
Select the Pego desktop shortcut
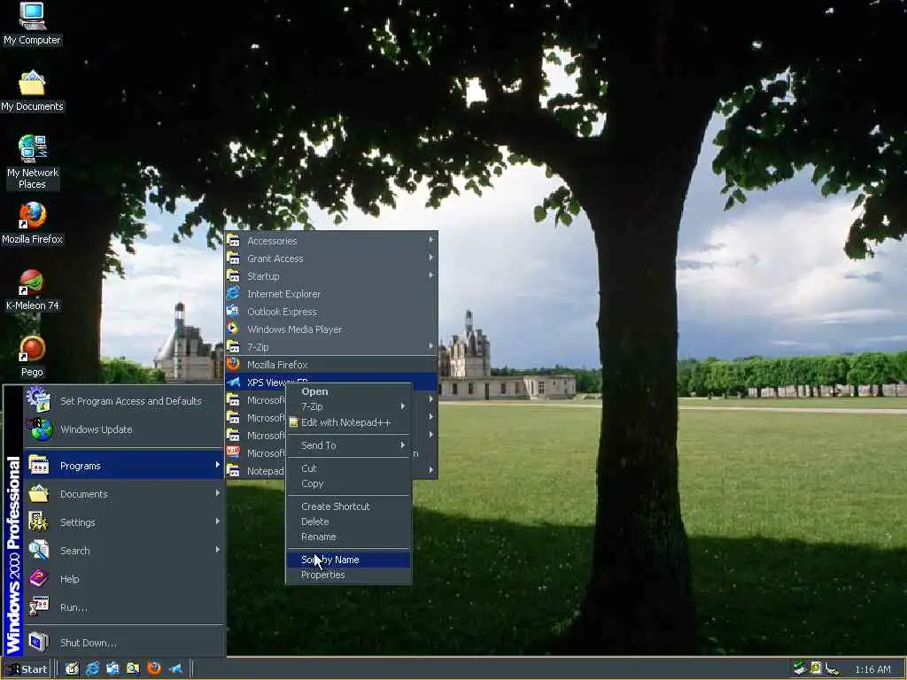tap(32, 357)
